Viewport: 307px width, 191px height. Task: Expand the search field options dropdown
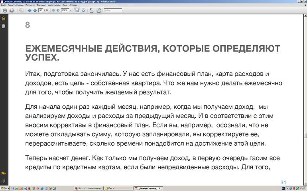click(x=122, y=10)
